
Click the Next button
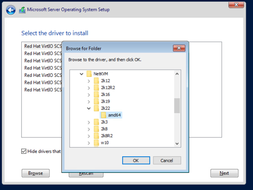224,173
